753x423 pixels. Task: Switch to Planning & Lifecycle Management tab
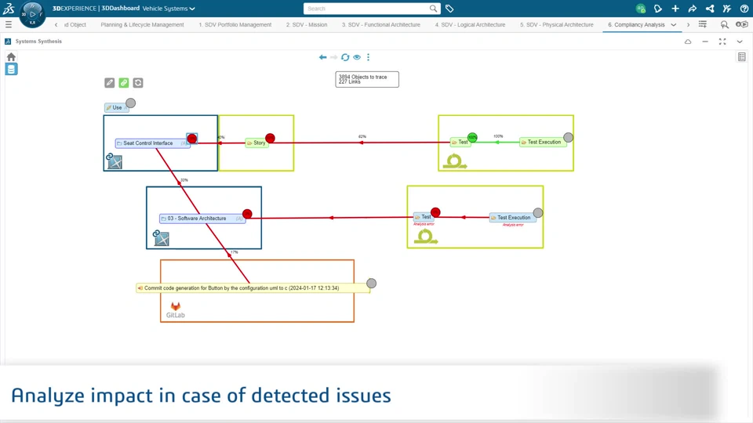coord(142,24)
